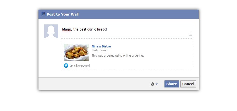
Task: Click the misspelled word "Mmm"
Action: click(67, 29)
